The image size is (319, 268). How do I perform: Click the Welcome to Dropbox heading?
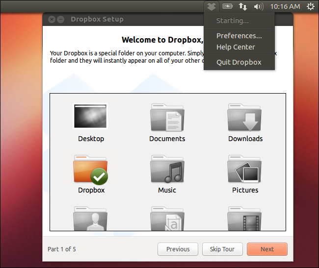162,40
